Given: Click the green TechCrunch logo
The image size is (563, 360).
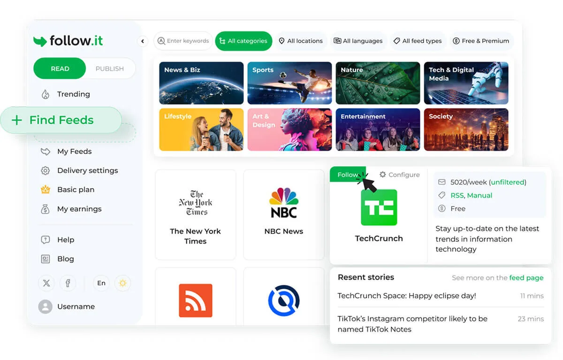Looking at the screenshot, I should click(x=379, y=207).
